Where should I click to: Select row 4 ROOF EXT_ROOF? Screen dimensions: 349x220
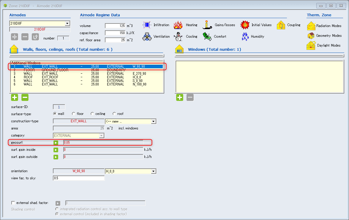coord(87,77)
